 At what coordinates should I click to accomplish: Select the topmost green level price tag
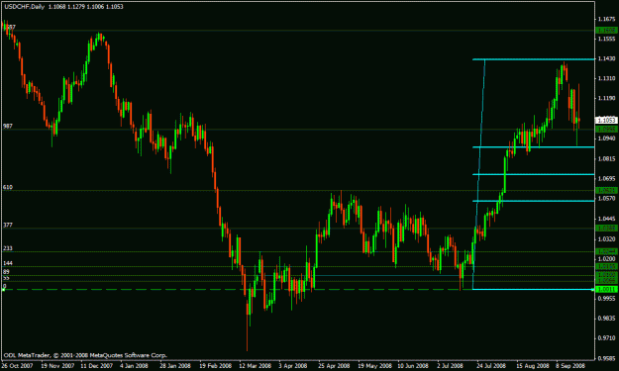606,31
